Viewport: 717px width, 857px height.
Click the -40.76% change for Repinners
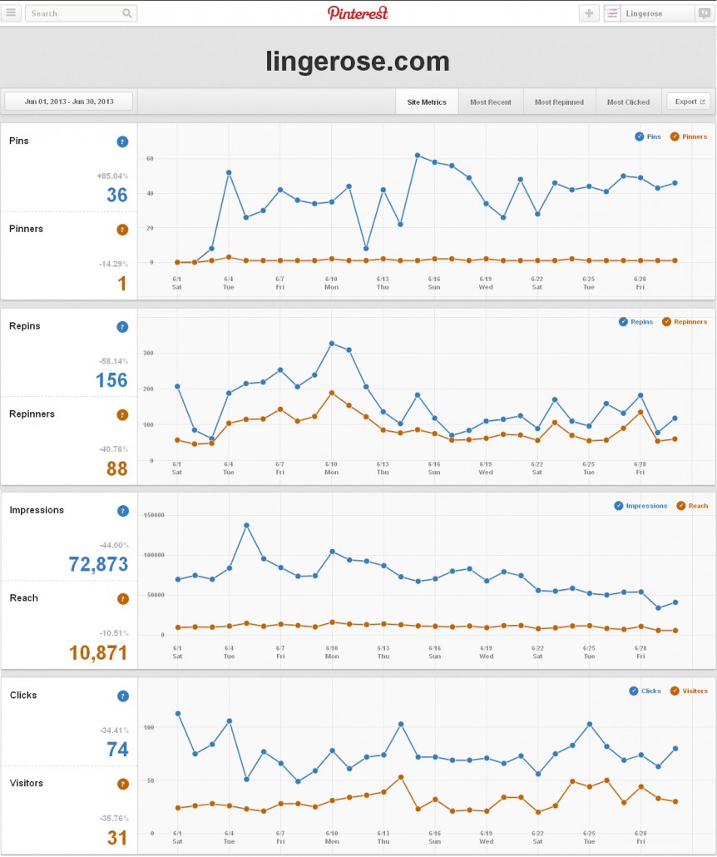click(114, 449)
